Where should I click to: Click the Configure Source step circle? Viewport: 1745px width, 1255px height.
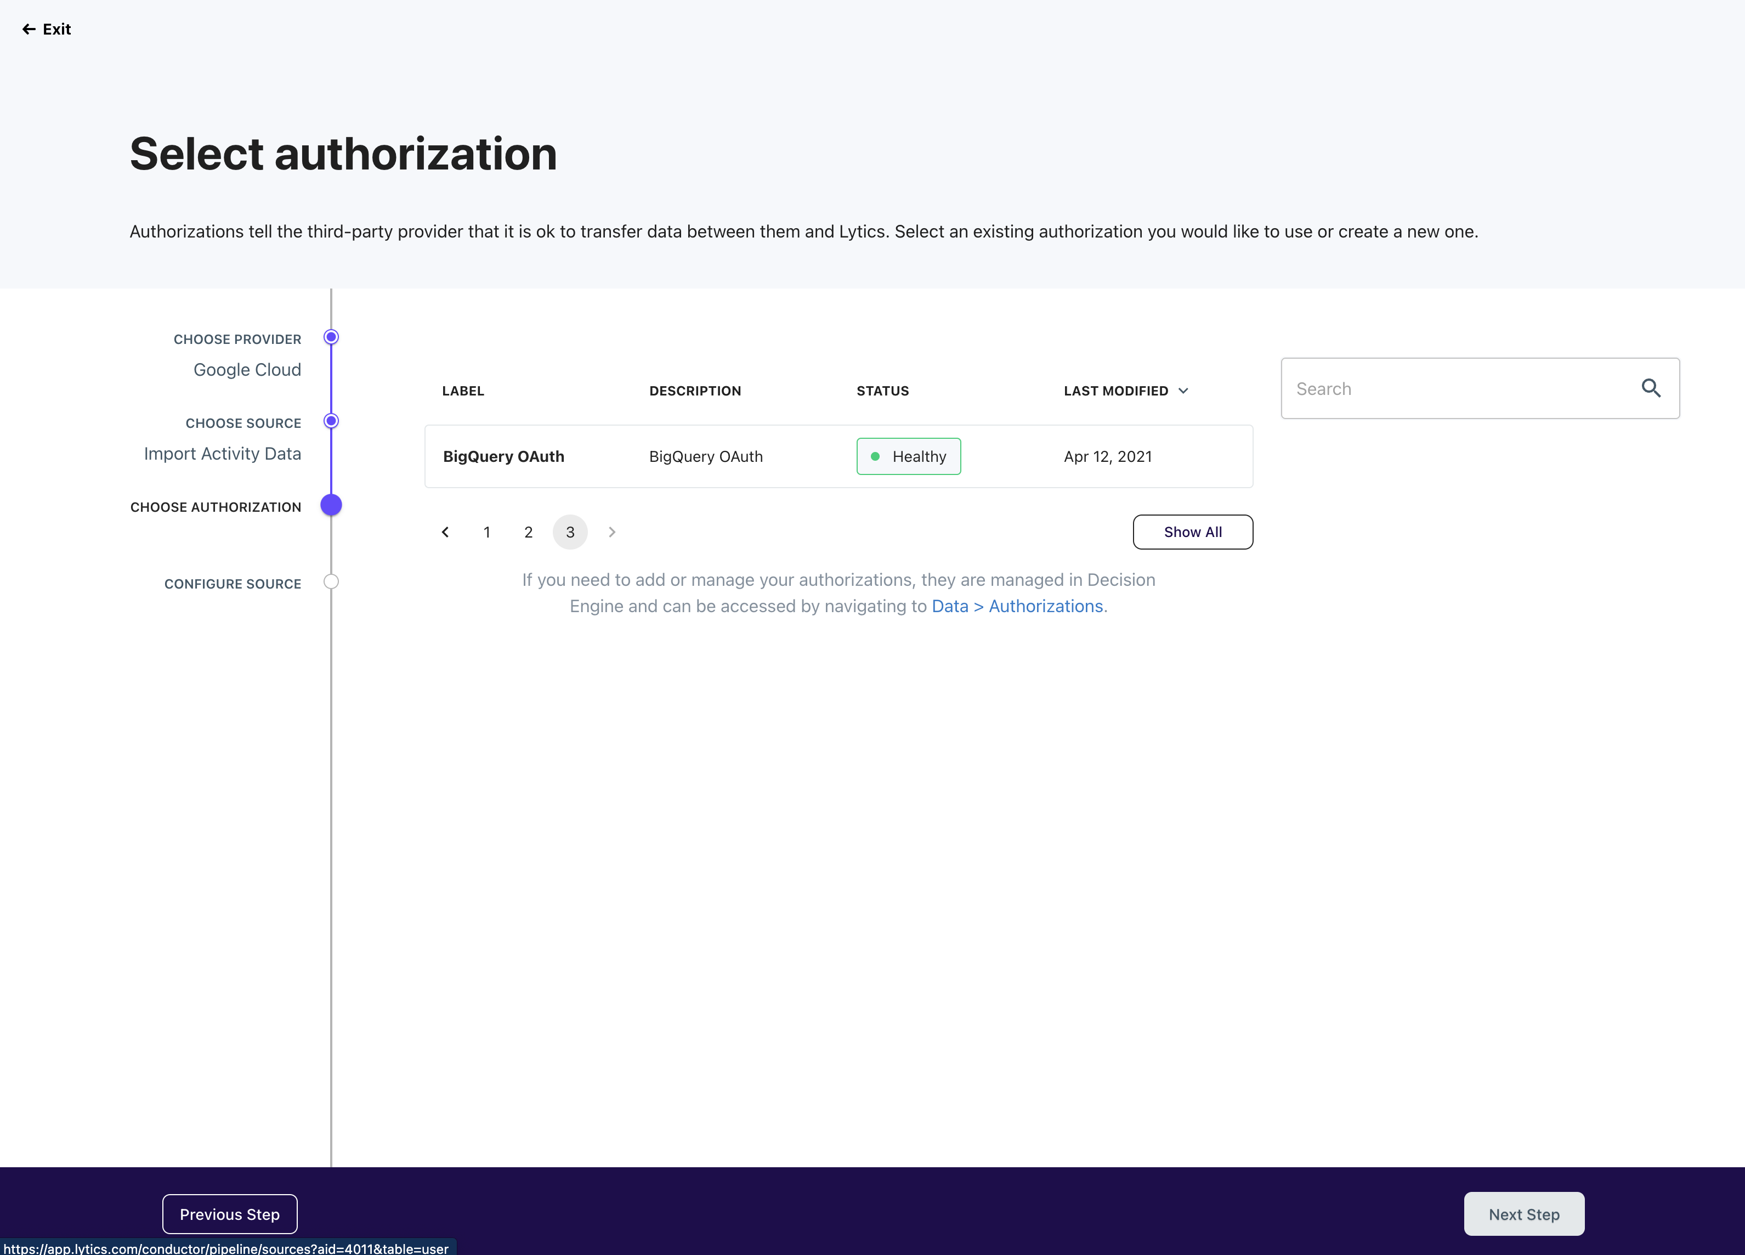[331, 582]
